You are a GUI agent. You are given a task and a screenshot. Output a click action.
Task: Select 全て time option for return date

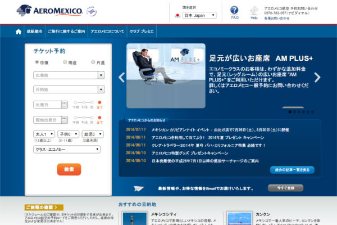[x=99, y=118]
